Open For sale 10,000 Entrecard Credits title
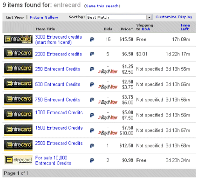The height and width of the screenshot is (178, 198). [53, 160]
